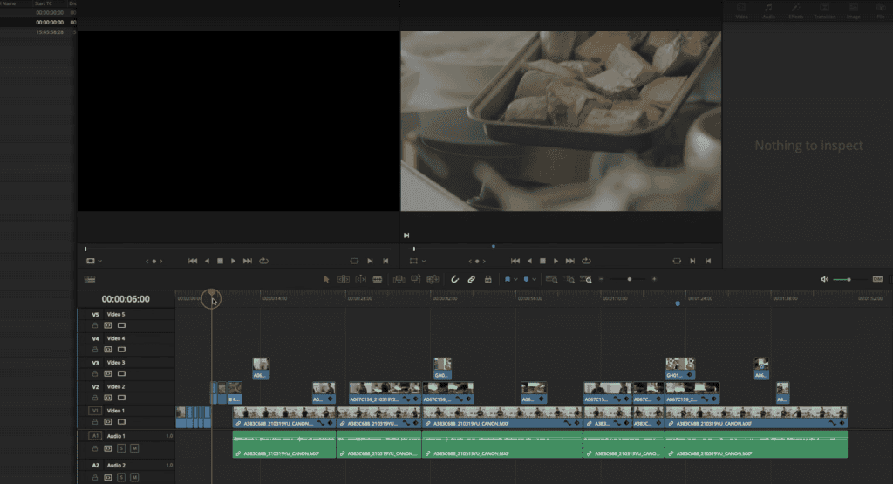Jump to previous clip in source viewer
This screenshot has width=893, height=484.
pyautogui.click(x=193, y=261)
